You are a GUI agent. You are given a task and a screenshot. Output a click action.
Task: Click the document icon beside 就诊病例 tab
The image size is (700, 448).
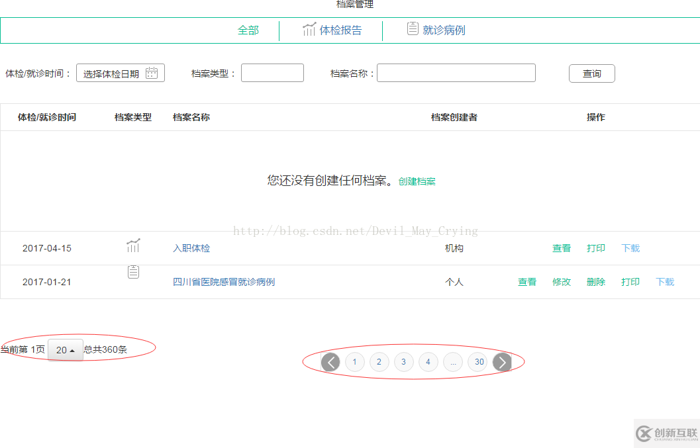(x=412, y=30)
